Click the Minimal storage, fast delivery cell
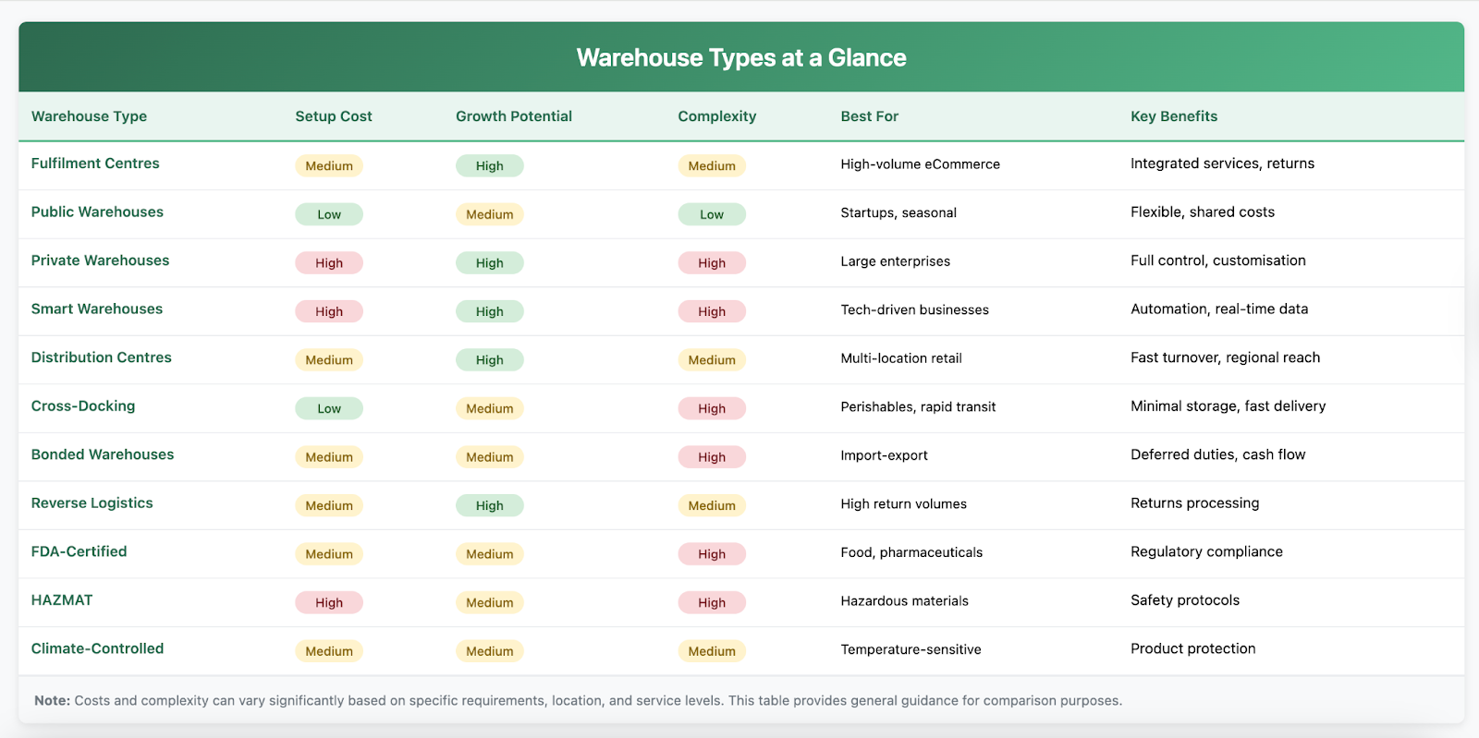The height and width of the screenshot is (738, 1479). pos(1228,405)
